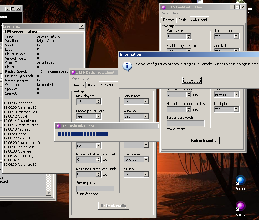Click log entry '19:06:39 /carsmax 10'
This screenshot has height=220, width=259.
click(x=20, y=165)
